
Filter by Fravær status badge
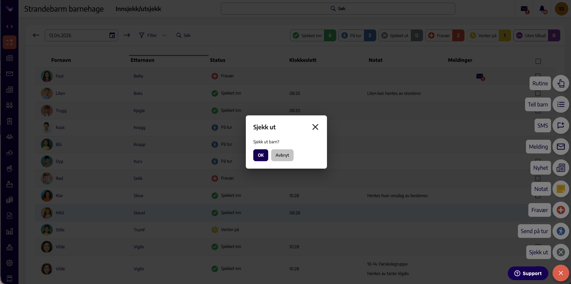pyautogui.click(x=445, y=35)
